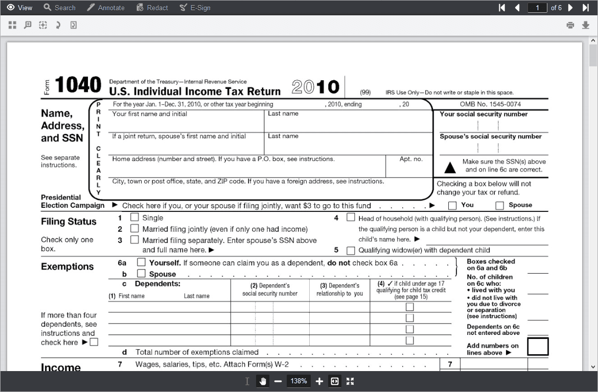Check the last dependent child tax credit box
598x392 pixels.
[x=409, y=340]
